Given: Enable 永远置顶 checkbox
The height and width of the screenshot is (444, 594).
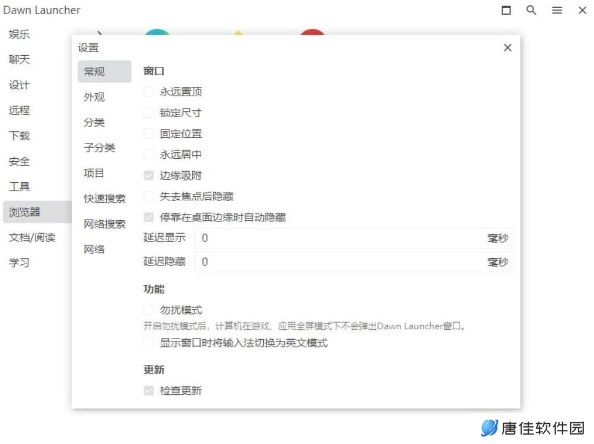Looking at the screenshot, I should (x=148, y=91).
